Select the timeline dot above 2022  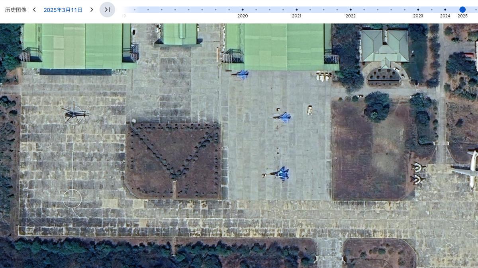(x=351, y=10)
